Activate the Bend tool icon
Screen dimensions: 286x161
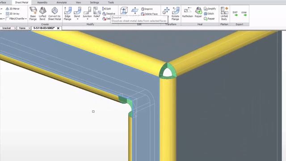[x=77, y=11]
